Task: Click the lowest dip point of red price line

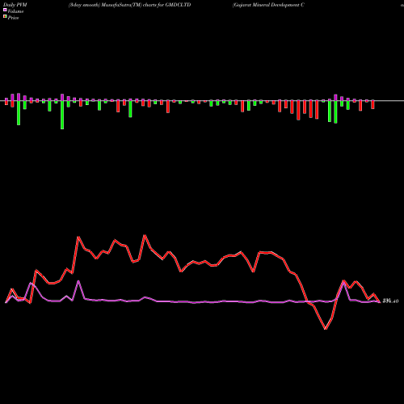Action: coord(326,329)
